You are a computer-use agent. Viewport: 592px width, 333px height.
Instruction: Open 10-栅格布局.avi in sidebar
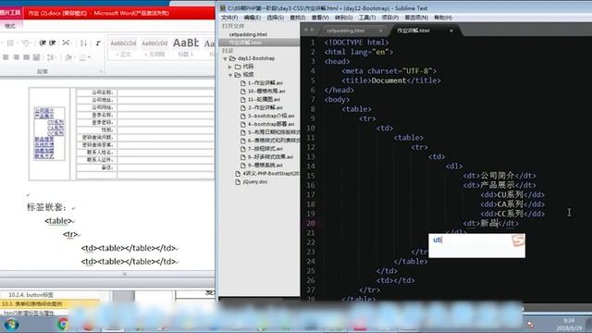coord(266,91)
